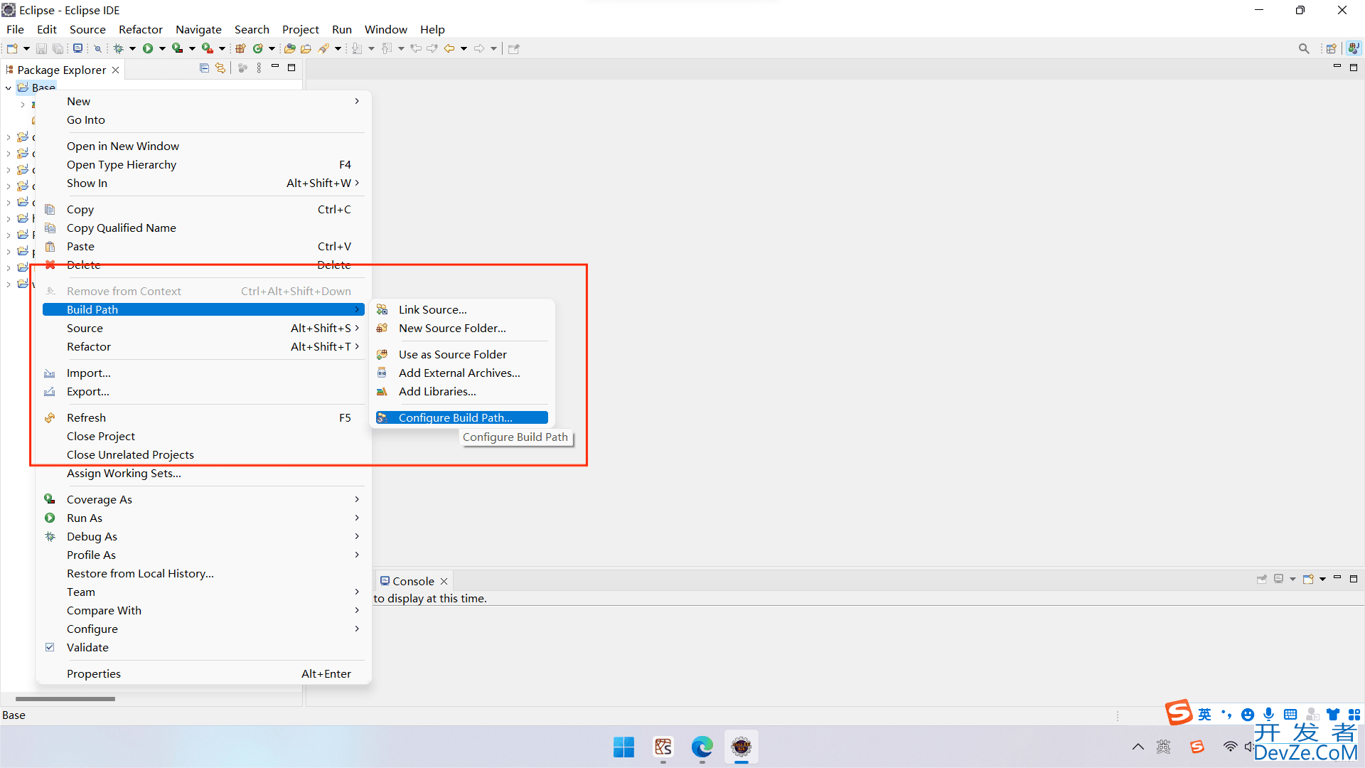Viewport: 1365px width, 768px height.
Task: Toggle Link with Editor in Package Explorer
Action: pos(220,68)
